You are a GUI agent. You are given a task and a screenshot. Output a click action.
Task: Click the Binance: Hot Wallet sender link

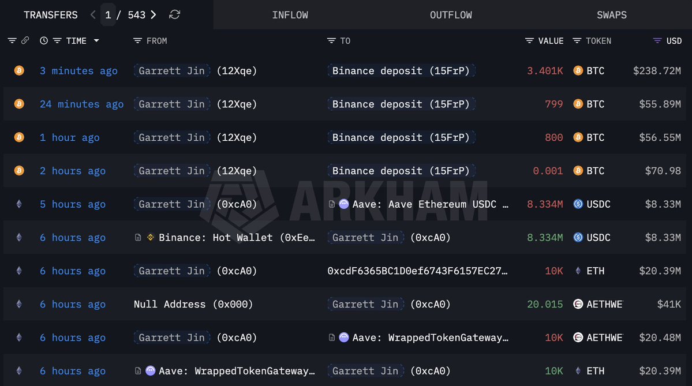coord(237,238)
